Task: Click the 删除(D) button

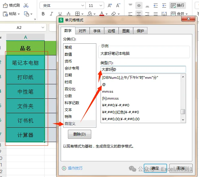Action: click(x=79, y=134)
